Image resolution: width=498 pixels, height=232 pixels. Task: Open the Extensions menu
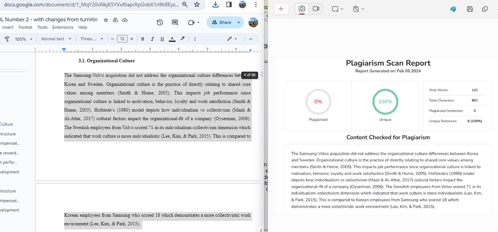63,28
